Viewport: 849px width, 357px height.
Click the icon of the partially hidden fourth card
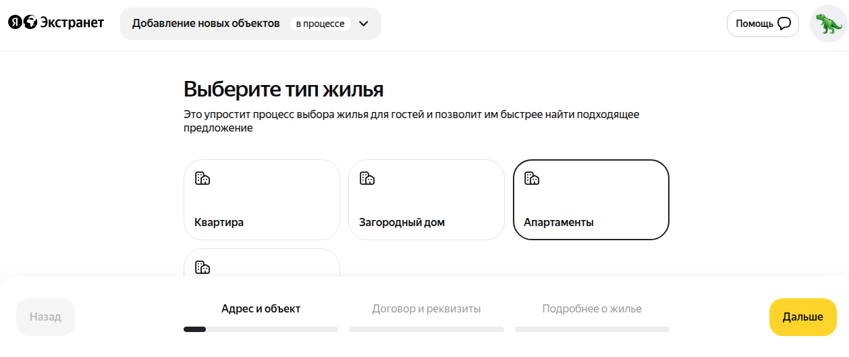pos(202,267)
